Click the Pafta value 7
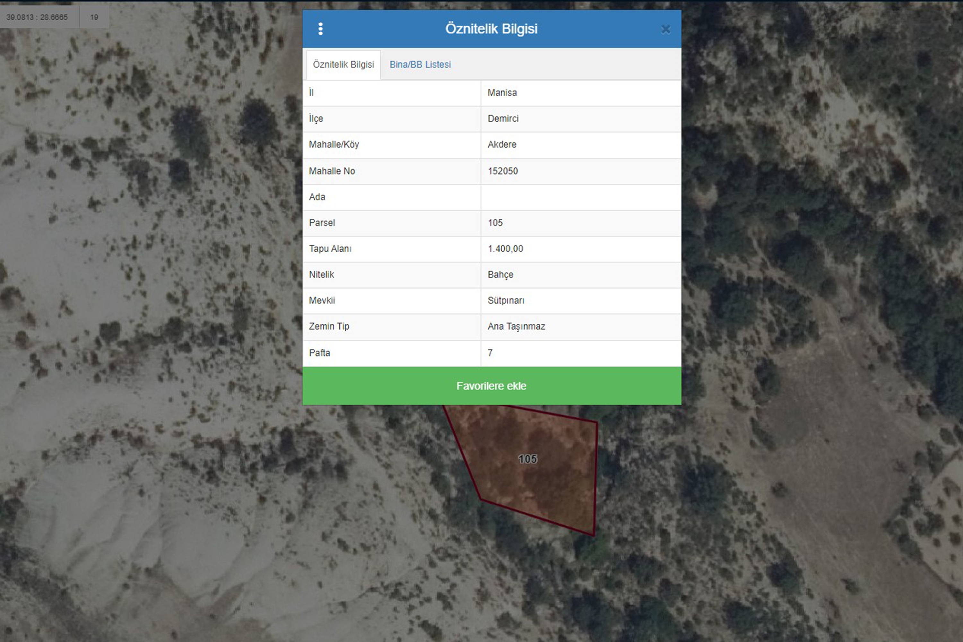963x642 pixels. pyautogui.click(x=490, y=353)
